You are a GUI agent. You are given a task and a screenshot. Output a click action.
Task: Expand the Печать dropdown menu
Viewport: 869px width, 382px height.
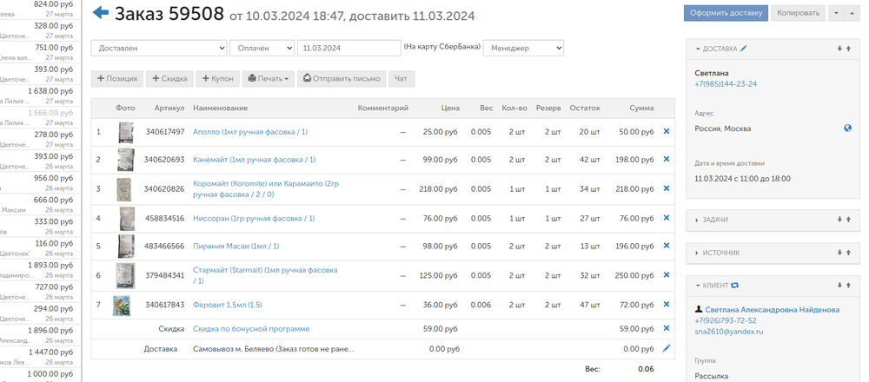(x=269, y=79)
